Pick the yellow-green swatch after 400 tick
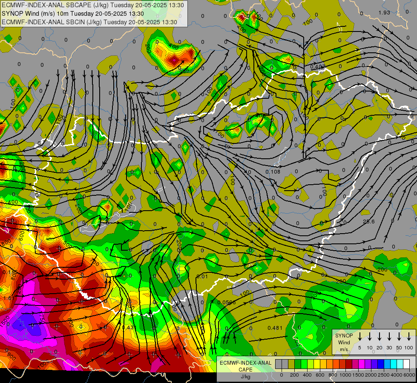Viewport: 417px width, 383px height. [x=311, y=364]
